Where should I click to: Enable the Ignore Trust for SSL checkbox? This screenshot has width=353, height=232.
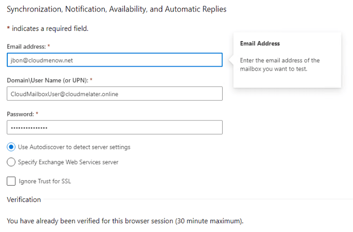tap(11, 181)
